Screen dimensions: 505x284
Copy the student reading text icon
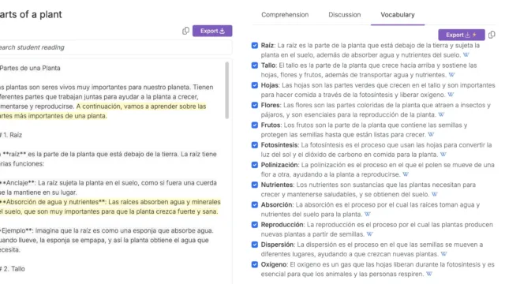click(x=185, y=31)
